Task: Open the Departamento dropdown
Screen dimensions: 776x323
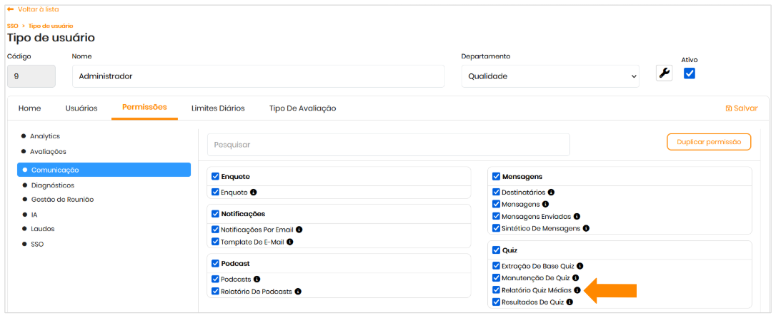Action: [549, 76]
